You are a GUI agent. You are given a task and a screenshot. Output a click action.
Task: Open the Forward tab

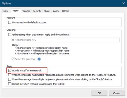point(26,11)
